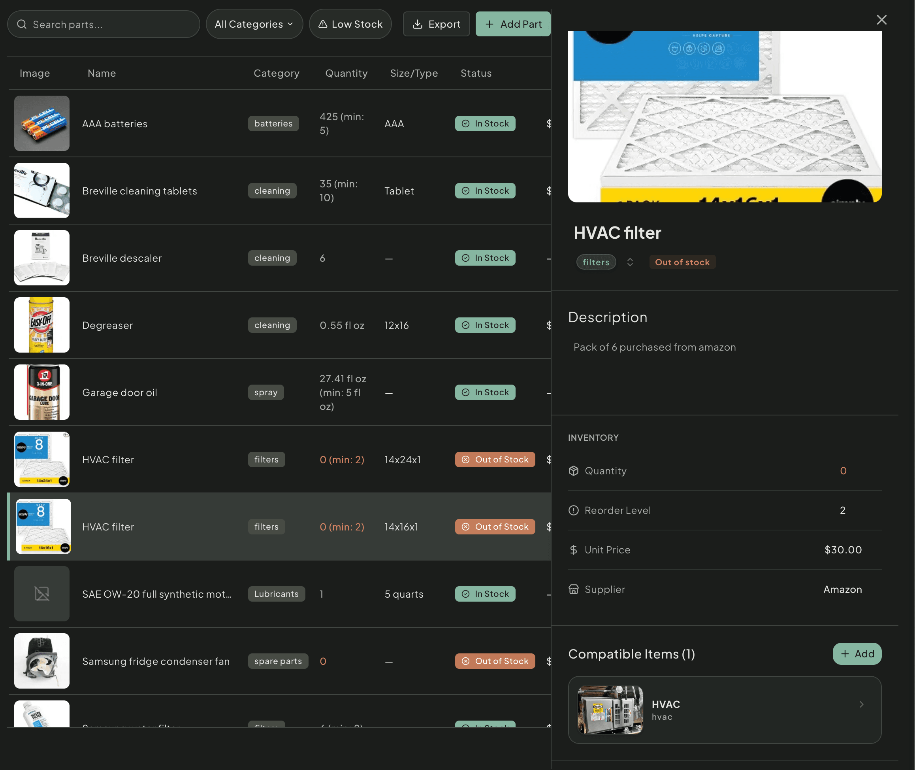Click the alert icon beside Reorder Level
The height and width of the screenshot is (770, 915).
[574, 510]
